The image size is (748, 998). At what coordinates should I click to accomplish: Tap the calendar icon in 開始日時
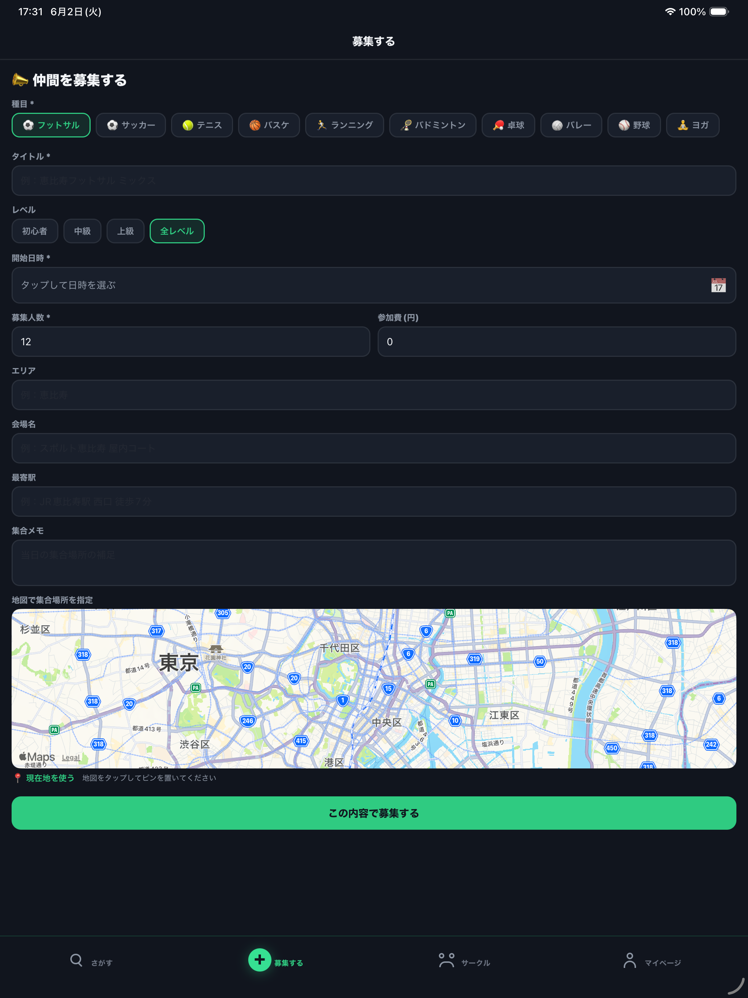click(718, 285)
